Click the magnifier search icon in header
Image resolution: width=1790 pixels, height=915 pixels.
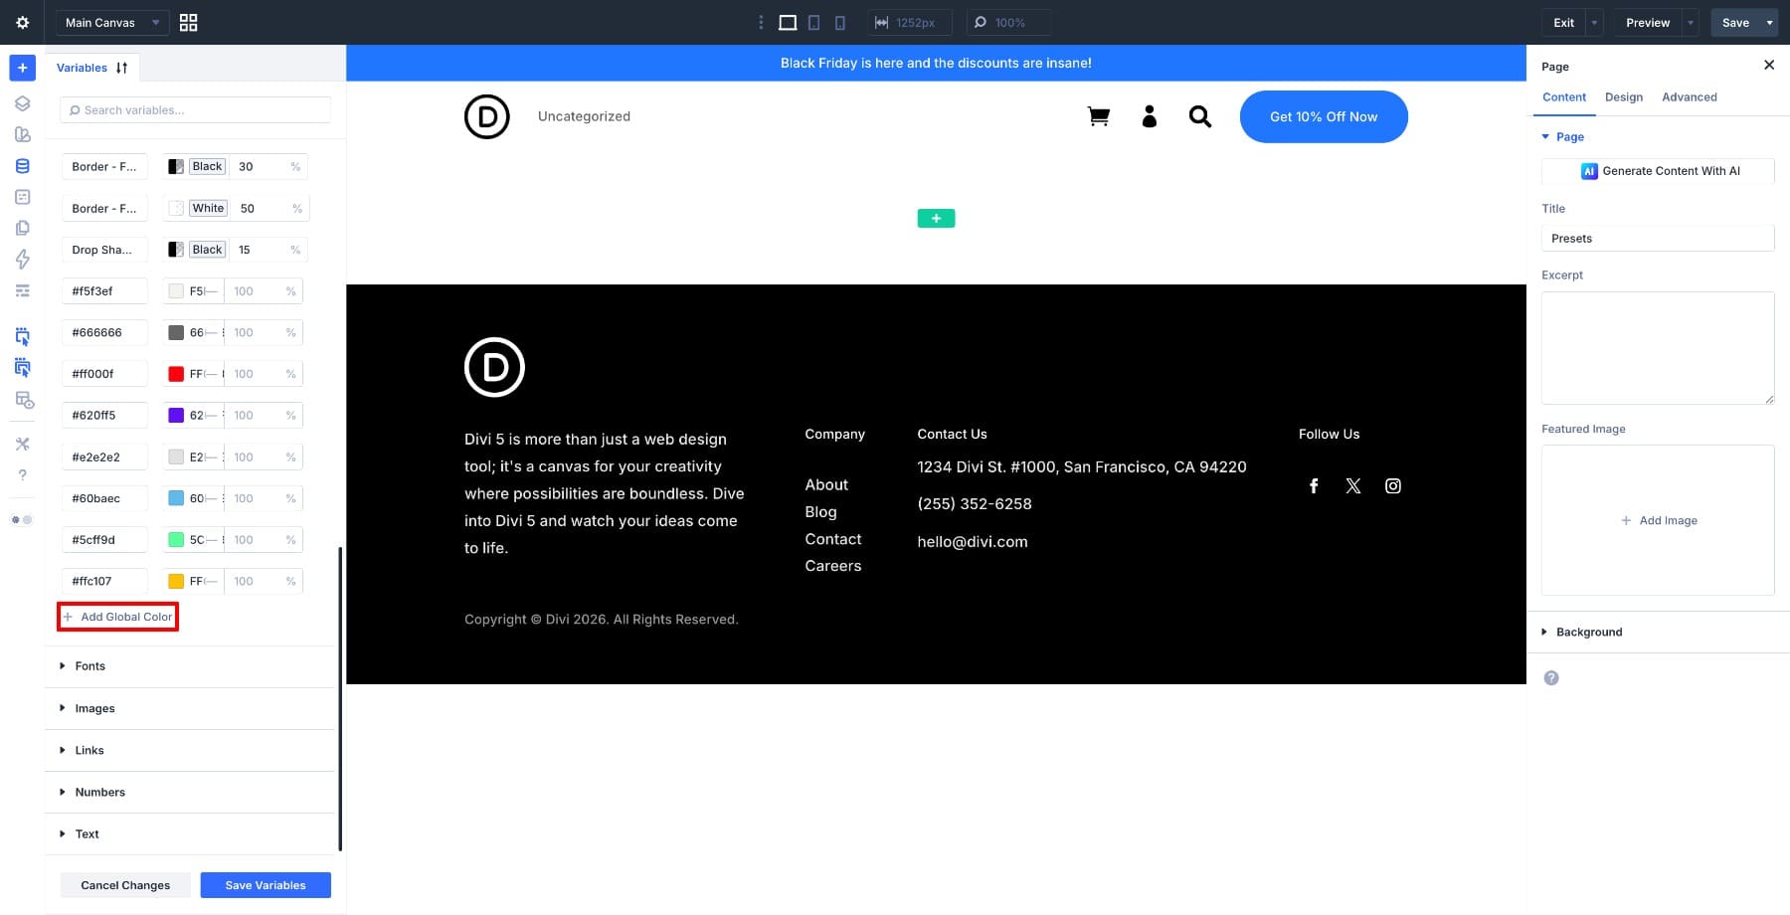click(1200, 116)
